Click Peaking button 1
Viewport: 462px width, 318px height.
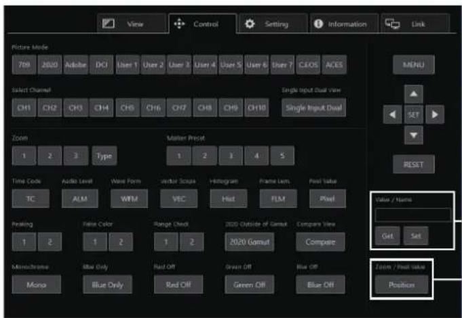point(24,242)
